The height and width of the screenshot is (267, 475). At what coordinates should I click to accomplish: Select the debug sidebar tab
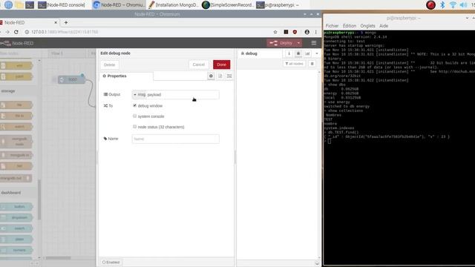click(x=259, y=53)
